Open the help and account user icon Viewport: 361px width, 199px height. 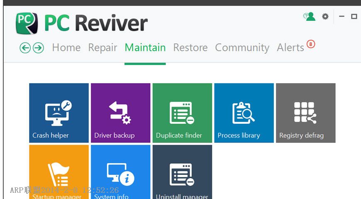pyautogui.click(x=309, y=16)
